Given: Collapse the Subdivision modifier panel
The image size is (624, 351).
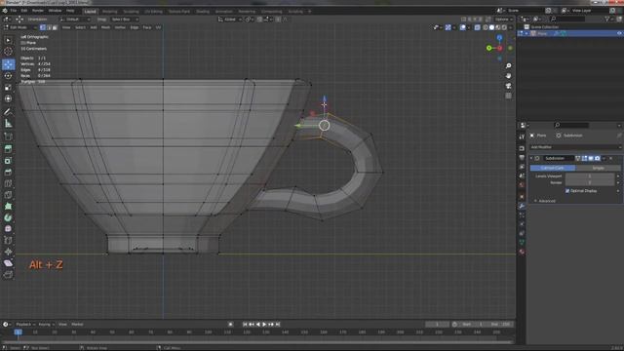Looking at the screenshot, I should [531, 158].
